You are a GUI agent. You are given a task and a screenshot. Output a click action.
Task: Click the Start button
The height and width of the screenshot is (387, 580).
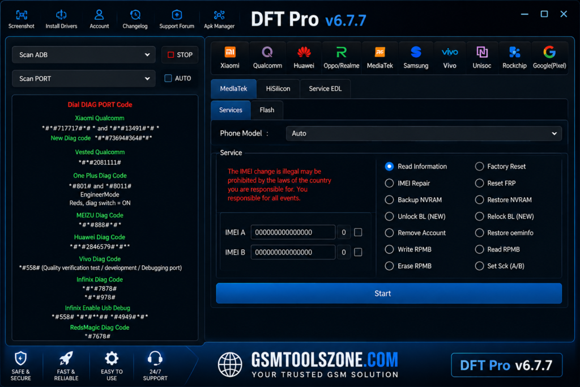[389, 294]
